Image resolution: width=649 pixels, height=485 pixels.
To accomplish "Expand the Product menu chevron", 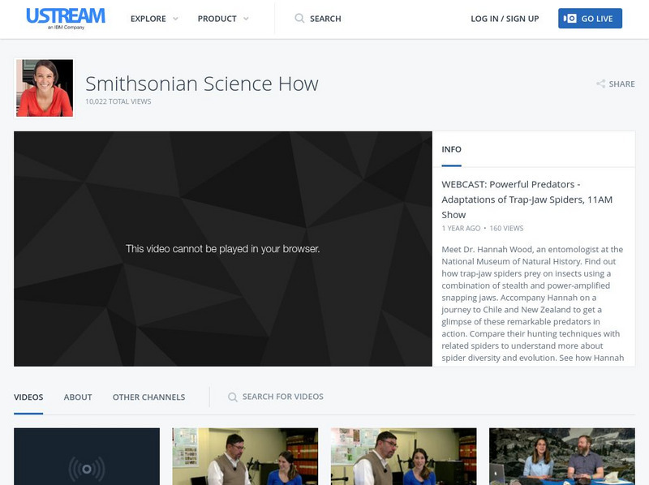I will 246,19.
